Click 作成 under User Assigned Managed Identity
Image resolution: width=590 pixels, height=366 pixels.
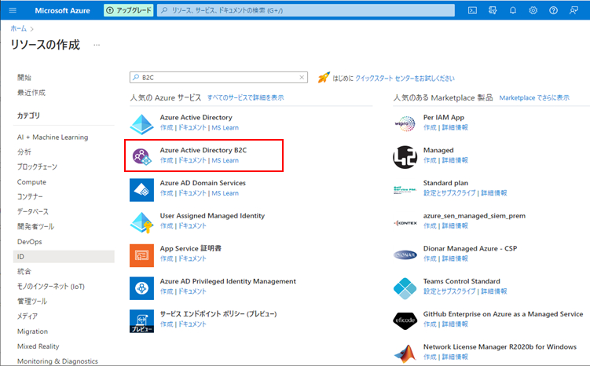tap(167, 225)
